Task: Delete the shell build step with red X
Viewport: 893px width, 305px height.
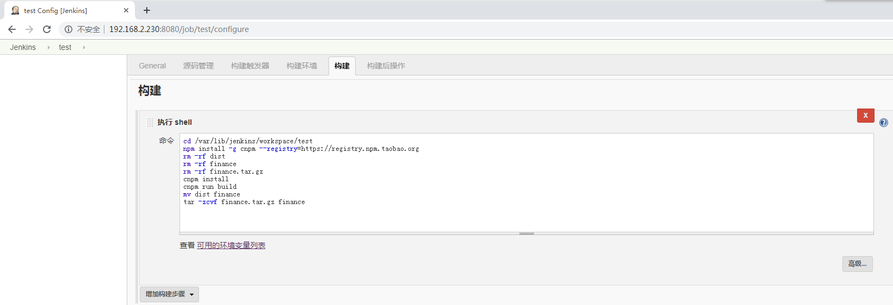Action: [866, 116]
